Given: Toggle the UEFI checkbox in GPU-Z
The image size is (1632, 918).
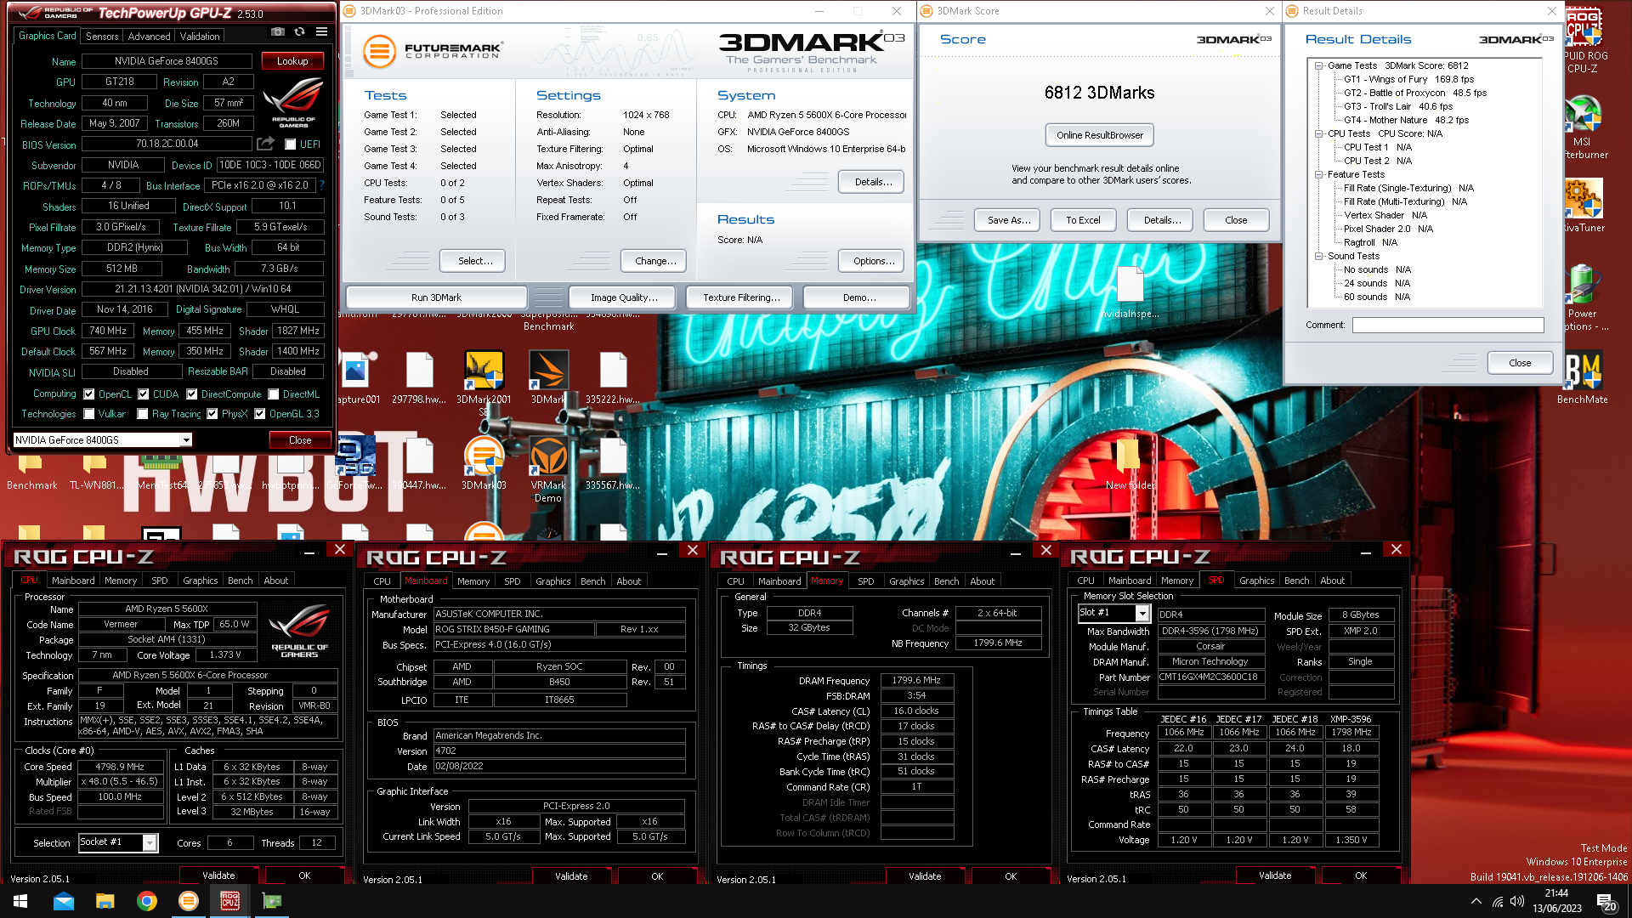Looking at the screenshot, I should 290,144.
